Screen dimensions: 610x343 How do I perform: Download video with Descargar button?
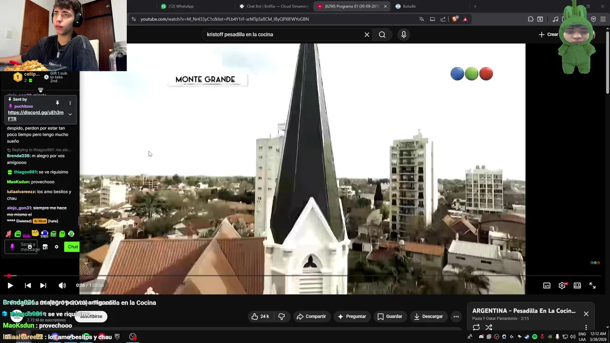(428, 316)
